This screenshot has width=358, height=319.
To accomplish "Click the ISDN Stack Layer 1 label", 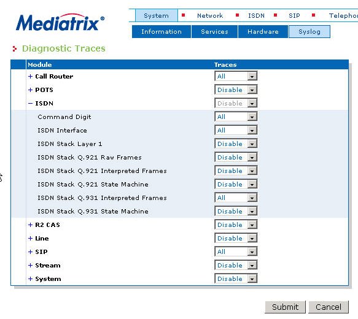I will [70, 144].
